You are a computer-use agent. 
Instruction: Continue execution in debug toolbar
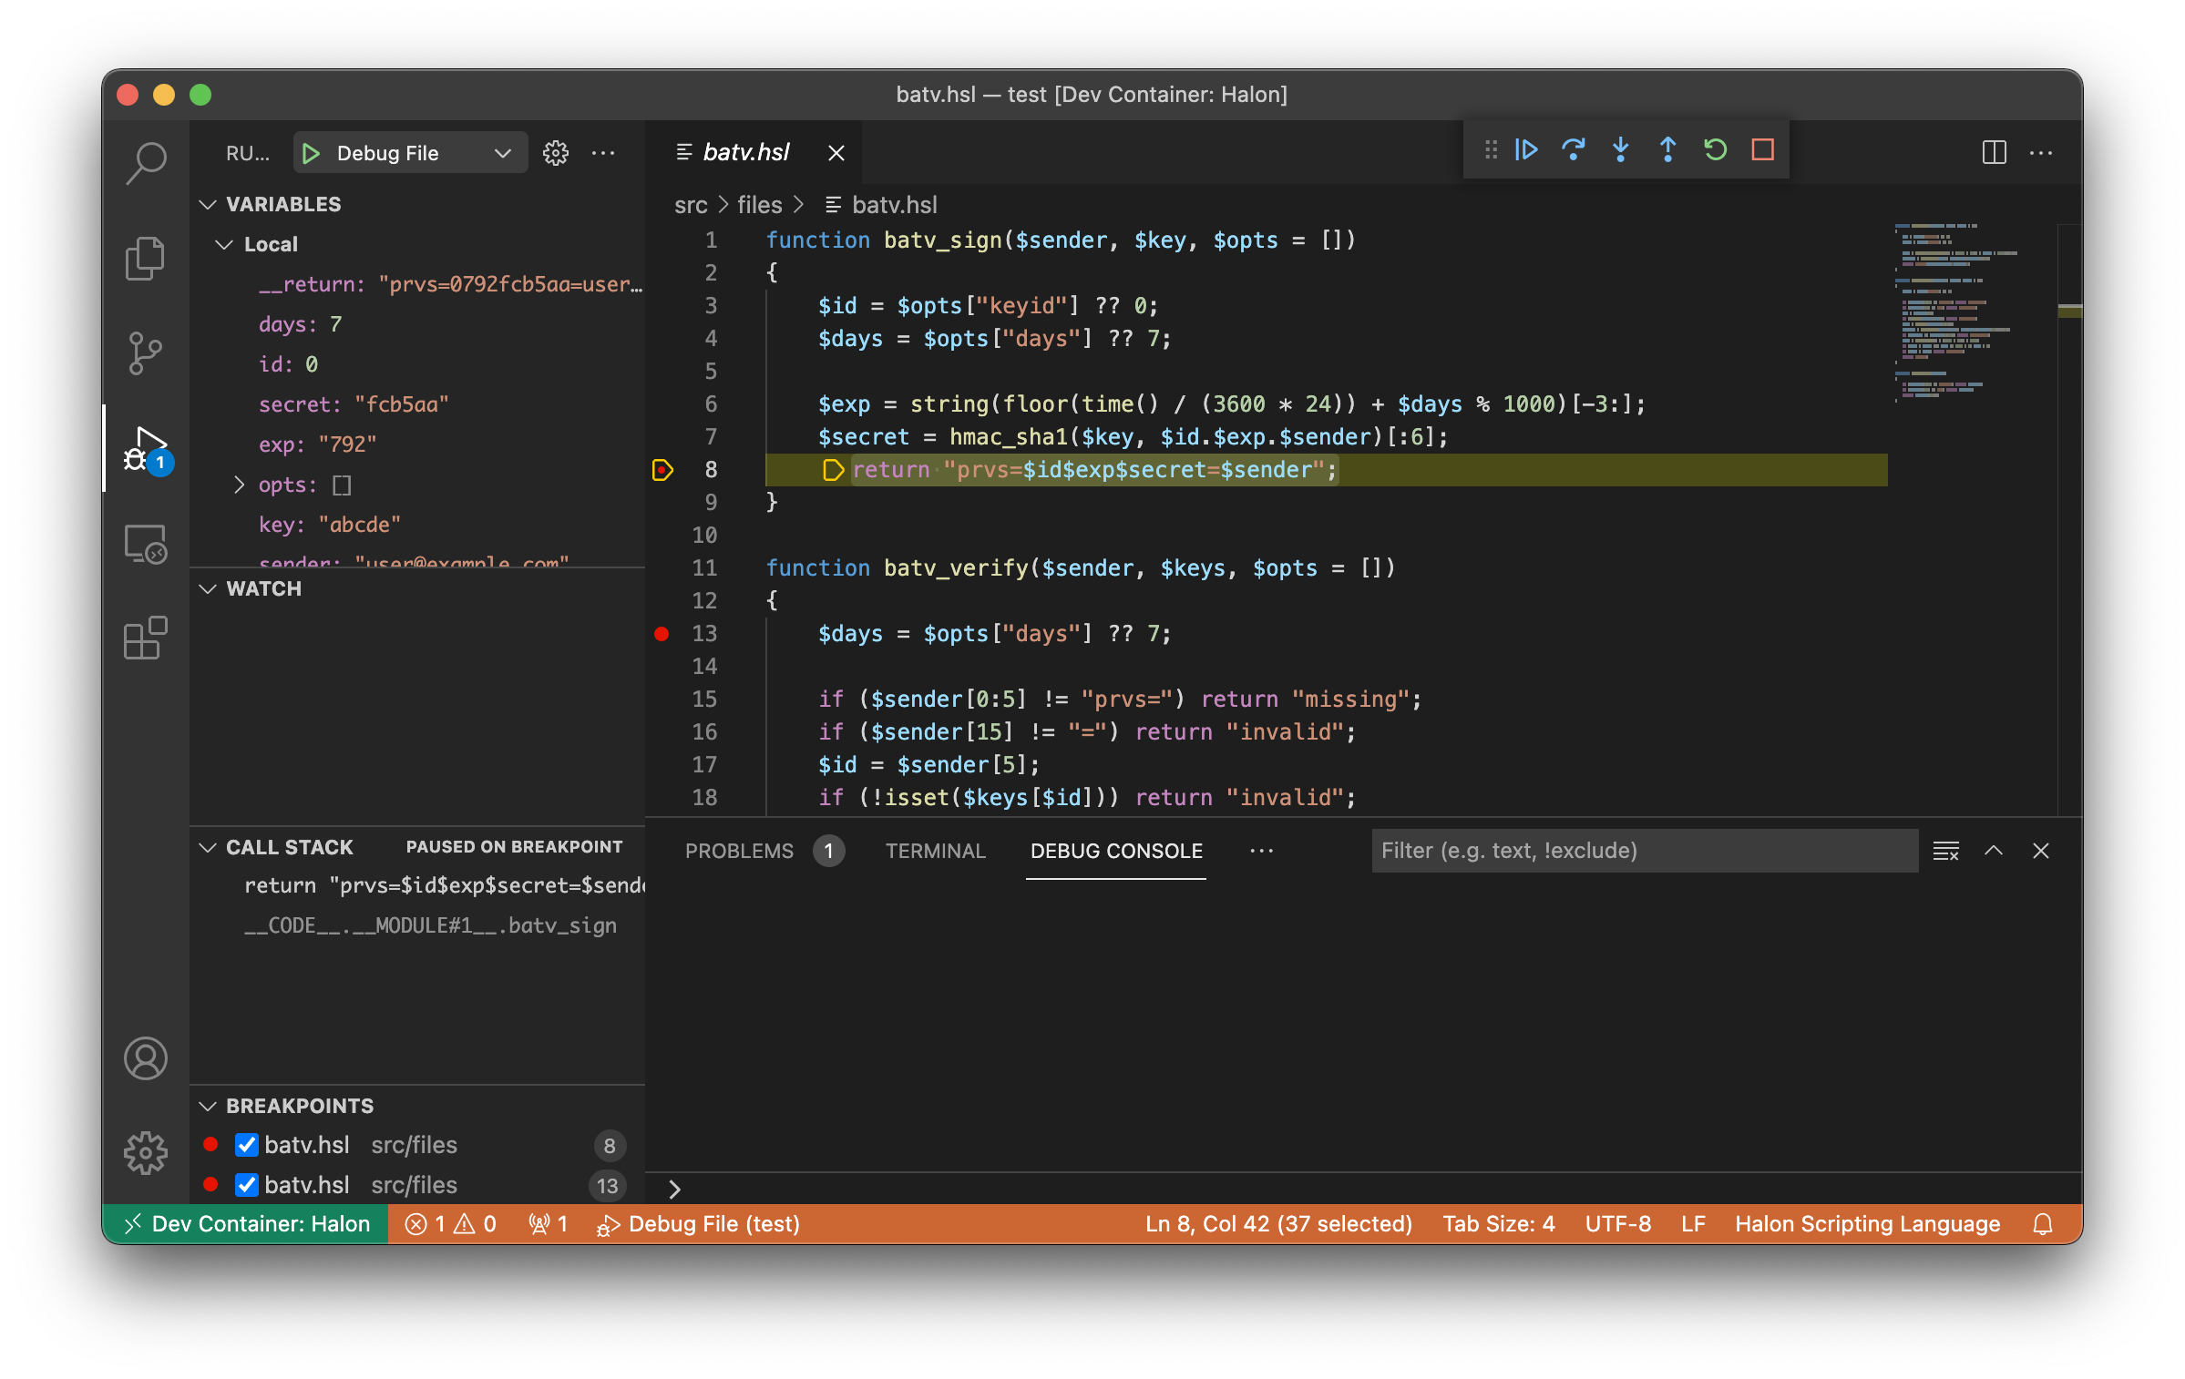tap(1526, 149)
